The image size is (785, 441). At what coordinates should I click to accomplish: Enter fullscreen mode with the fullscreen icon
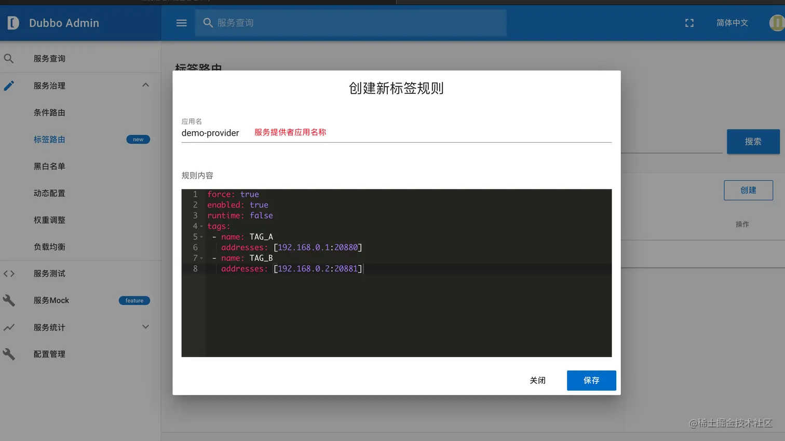tap(689, 23)
